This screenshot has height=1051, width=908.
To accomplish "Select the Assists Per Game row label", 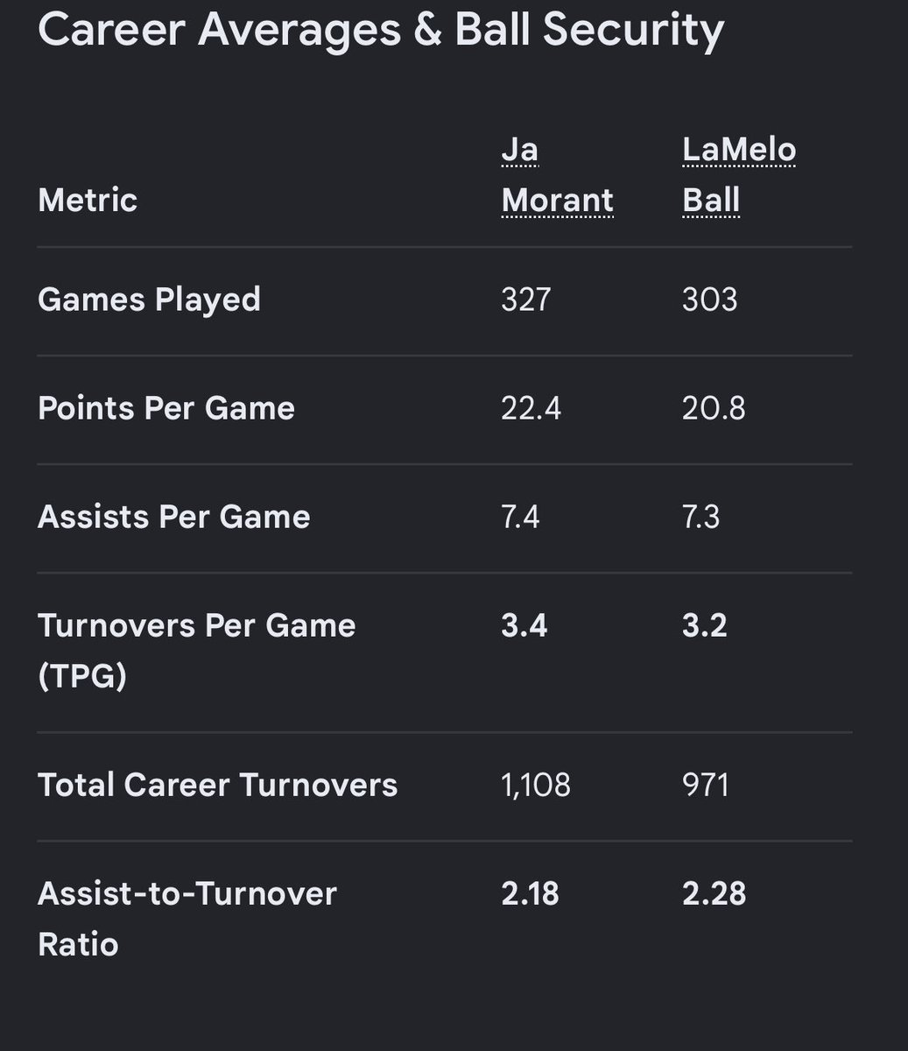I will [x=174, y=517].
